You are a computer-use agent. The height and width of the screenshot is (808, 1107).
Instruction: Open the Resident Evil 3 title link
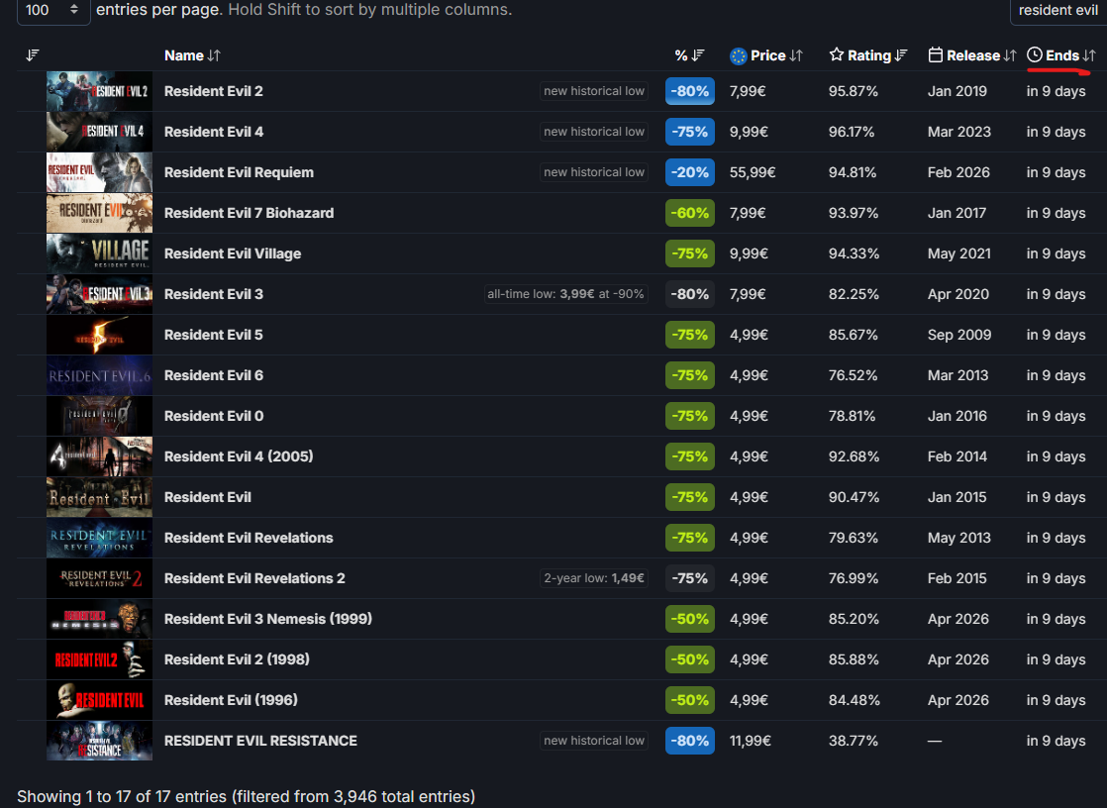(x=213, y=294)
